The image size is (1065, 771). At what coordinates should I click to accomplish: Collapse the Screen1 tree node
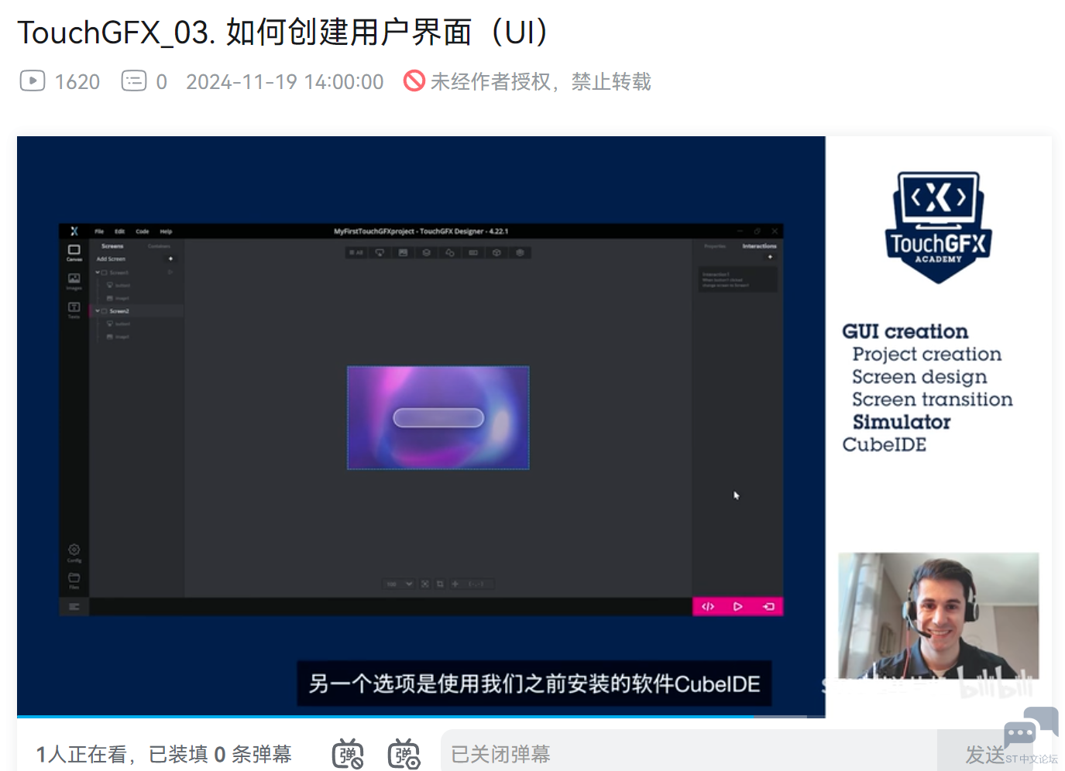[x=98, y=272]
